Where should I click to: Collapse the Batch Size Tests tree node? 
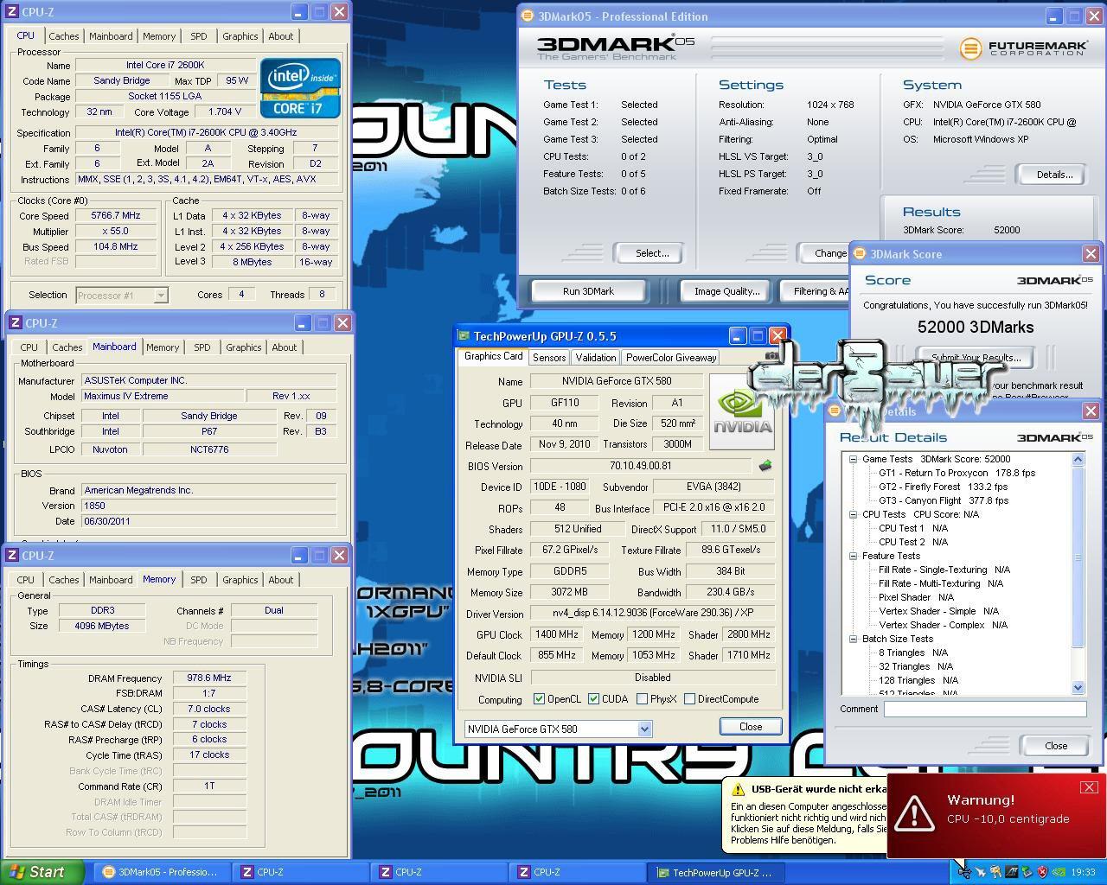click(853, 639)
